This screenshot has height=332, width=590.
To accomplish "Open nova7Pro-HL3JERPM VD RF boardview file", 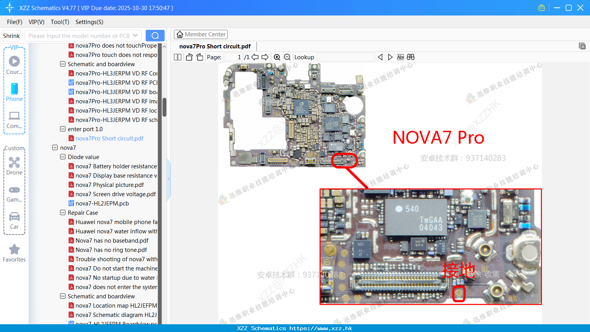I will point(113,92).
